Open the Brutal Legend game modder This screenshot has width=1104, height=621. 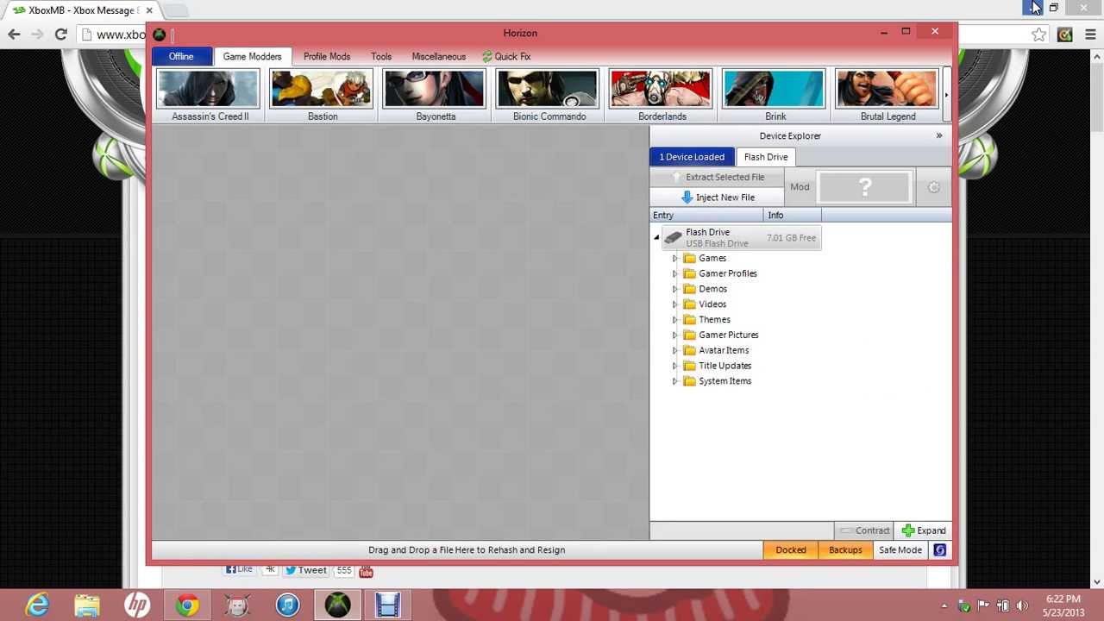(x=887, y=96)
